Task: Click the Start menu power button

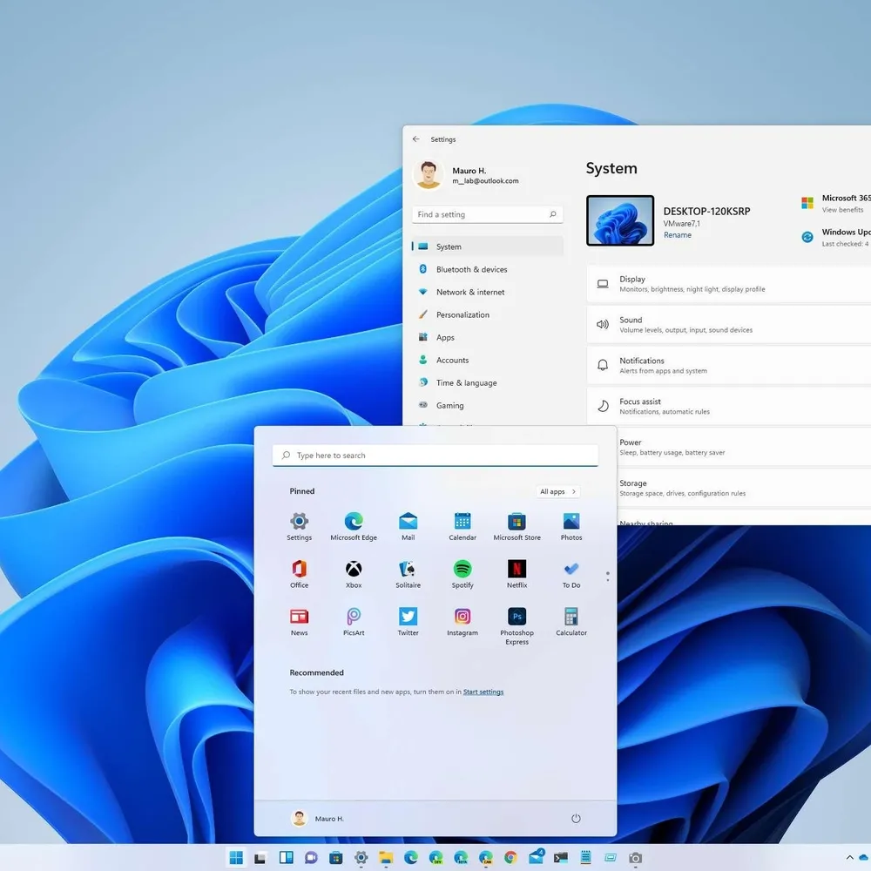Action: (x=576, y=818)
